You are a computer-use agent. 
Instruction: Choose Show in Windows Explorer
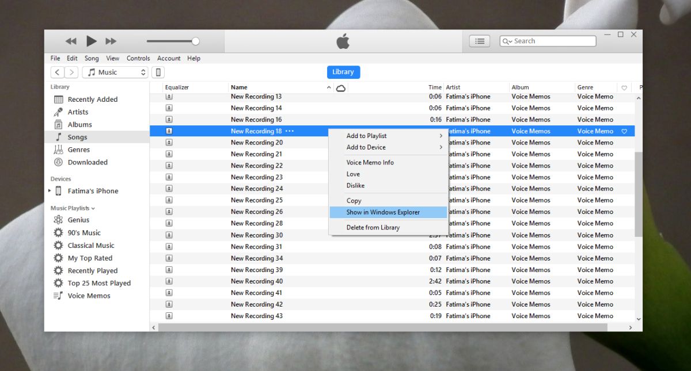click(x=389, y=212)
